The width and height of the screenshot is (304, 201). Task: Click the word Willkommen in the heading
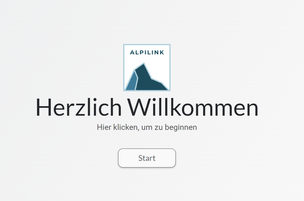click(x=193, y=107)
